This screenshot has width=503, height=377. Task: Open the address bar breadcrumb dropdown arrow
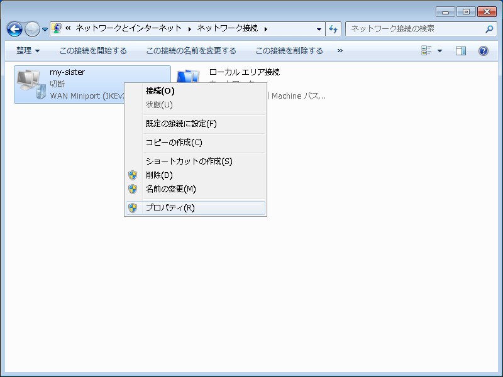[x=319, y=28]
